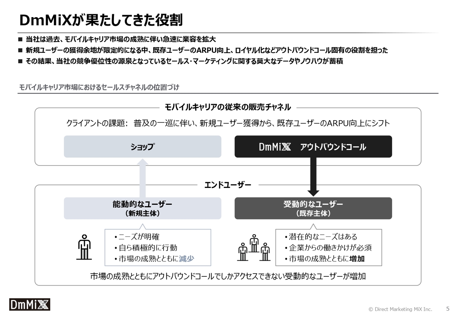This screenshot has width=456, height=316.
Task: Click the 能動的なユーザー (新規主体) box
Action: coord(142,208)
